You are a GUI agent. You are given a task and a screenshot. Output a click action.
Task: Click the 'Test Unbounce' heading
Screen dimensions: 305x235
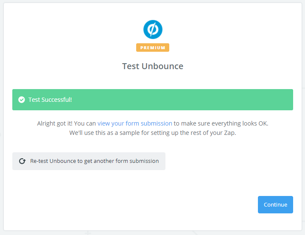(153, 66)
